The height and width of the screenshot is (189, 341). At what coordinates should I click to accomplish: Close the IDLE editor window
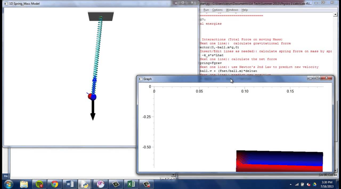pyautogui.click(x=332, y=3)
